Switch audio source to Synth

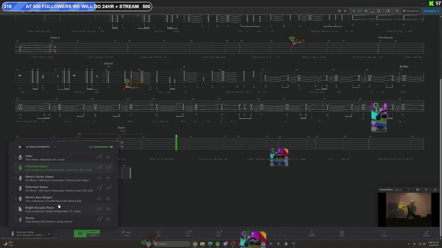click(93, 235)
